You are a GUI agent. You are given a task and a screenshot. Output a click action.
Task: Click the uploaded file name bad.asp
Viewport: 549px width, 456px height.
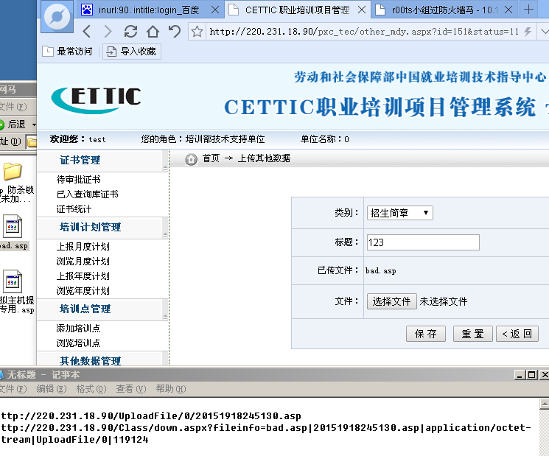pos(380,270)
